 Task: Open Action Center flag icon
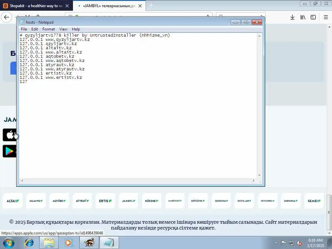[283, 243]
